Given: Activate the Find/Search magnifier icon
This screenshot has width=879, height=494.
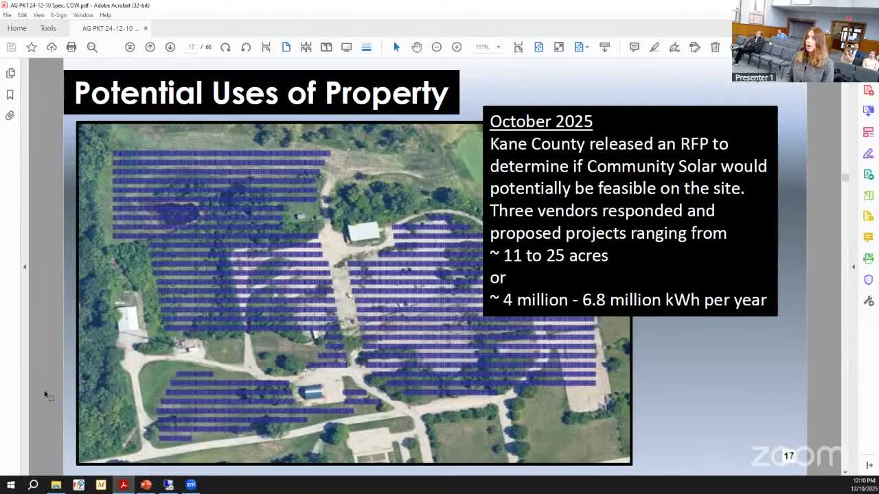Looking at the screenshot, I should [91, 47].
